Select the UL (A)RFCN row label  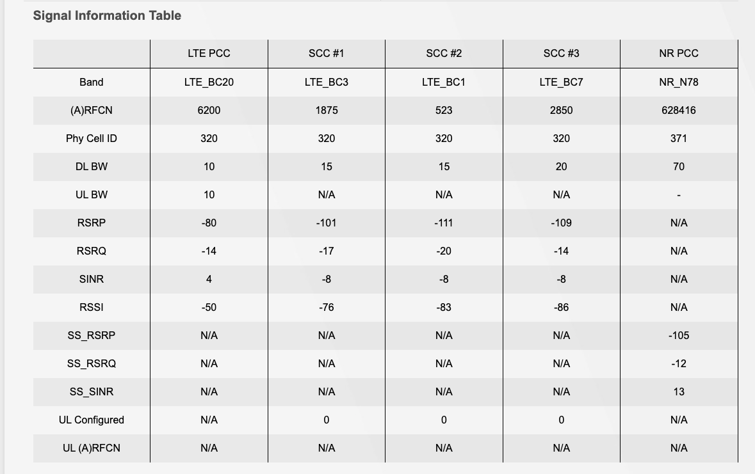[x=92, y=448]
